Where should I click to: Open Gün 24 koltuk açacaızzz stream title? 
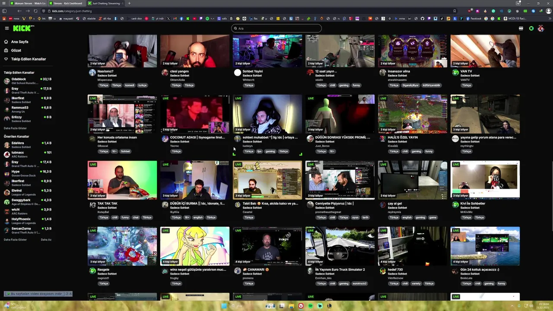point(480,270)
